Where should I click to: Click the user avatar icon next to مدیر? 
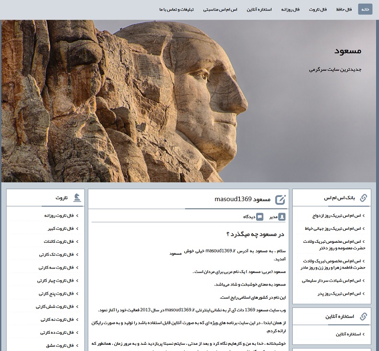(x=282, y=216)
